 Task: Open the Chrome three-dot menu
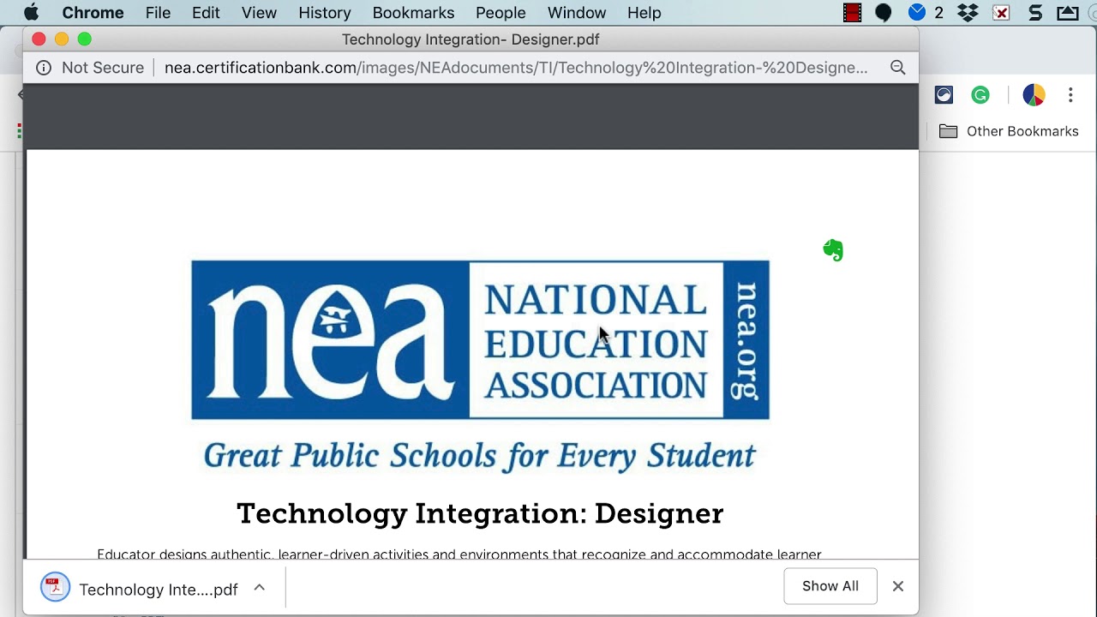(x=1070, y=95)
